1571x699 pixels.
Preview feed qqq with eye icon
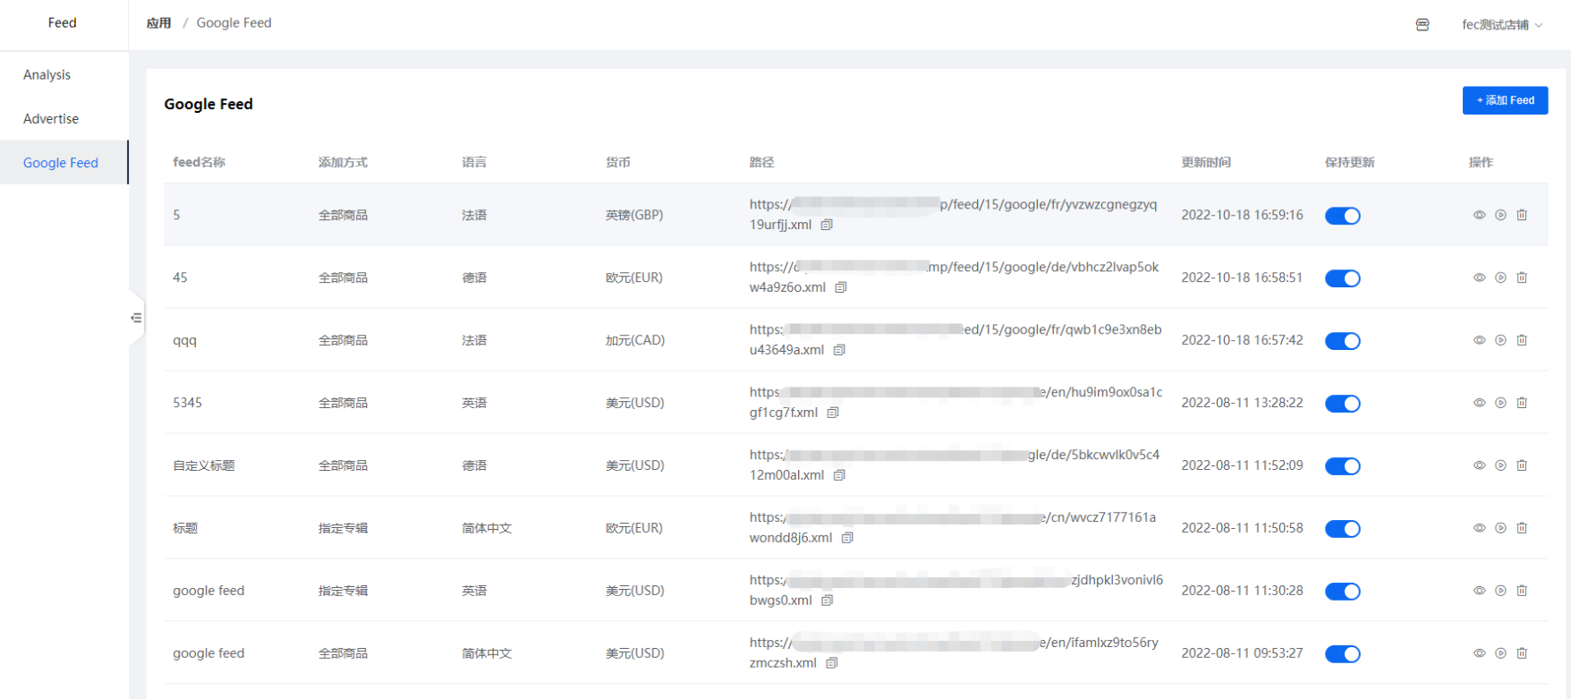1479,340
